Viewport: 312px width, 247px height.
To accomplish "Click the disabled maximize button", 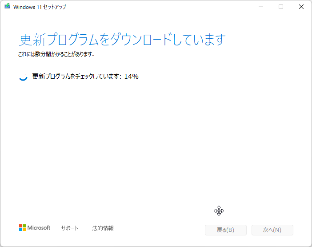I will tap(281, 7).
